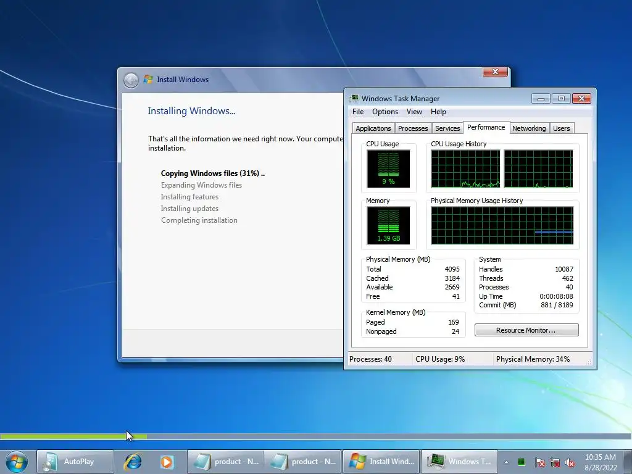The image size is (632, 474).
Task: Show hidden tray icons arrow
Action: coord(506,462)
